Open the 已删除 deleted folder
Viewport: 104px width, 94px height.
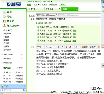6,46
